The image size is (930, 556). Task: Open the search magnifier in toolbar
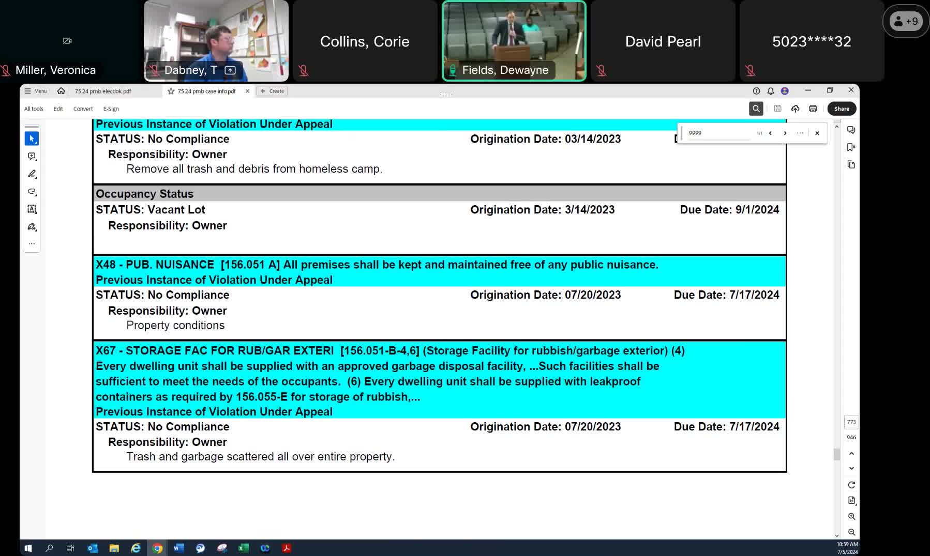(x=756, y=109)
